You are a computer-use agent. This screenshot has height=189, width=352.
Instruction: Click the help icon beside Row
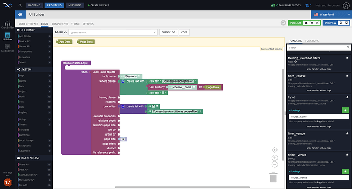pos(296,62)
